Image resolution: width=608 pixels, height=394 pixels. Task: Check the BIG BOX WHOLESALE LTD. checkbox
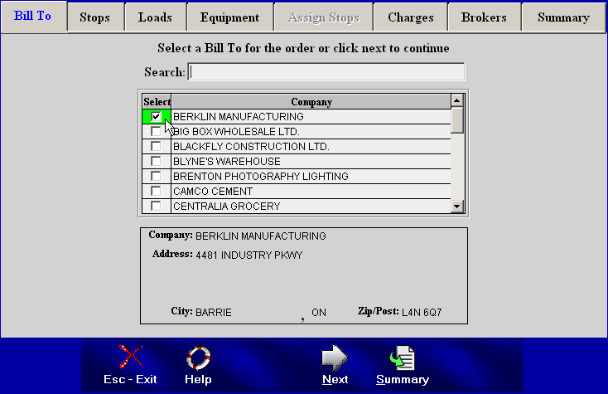(x=156, y=131)
